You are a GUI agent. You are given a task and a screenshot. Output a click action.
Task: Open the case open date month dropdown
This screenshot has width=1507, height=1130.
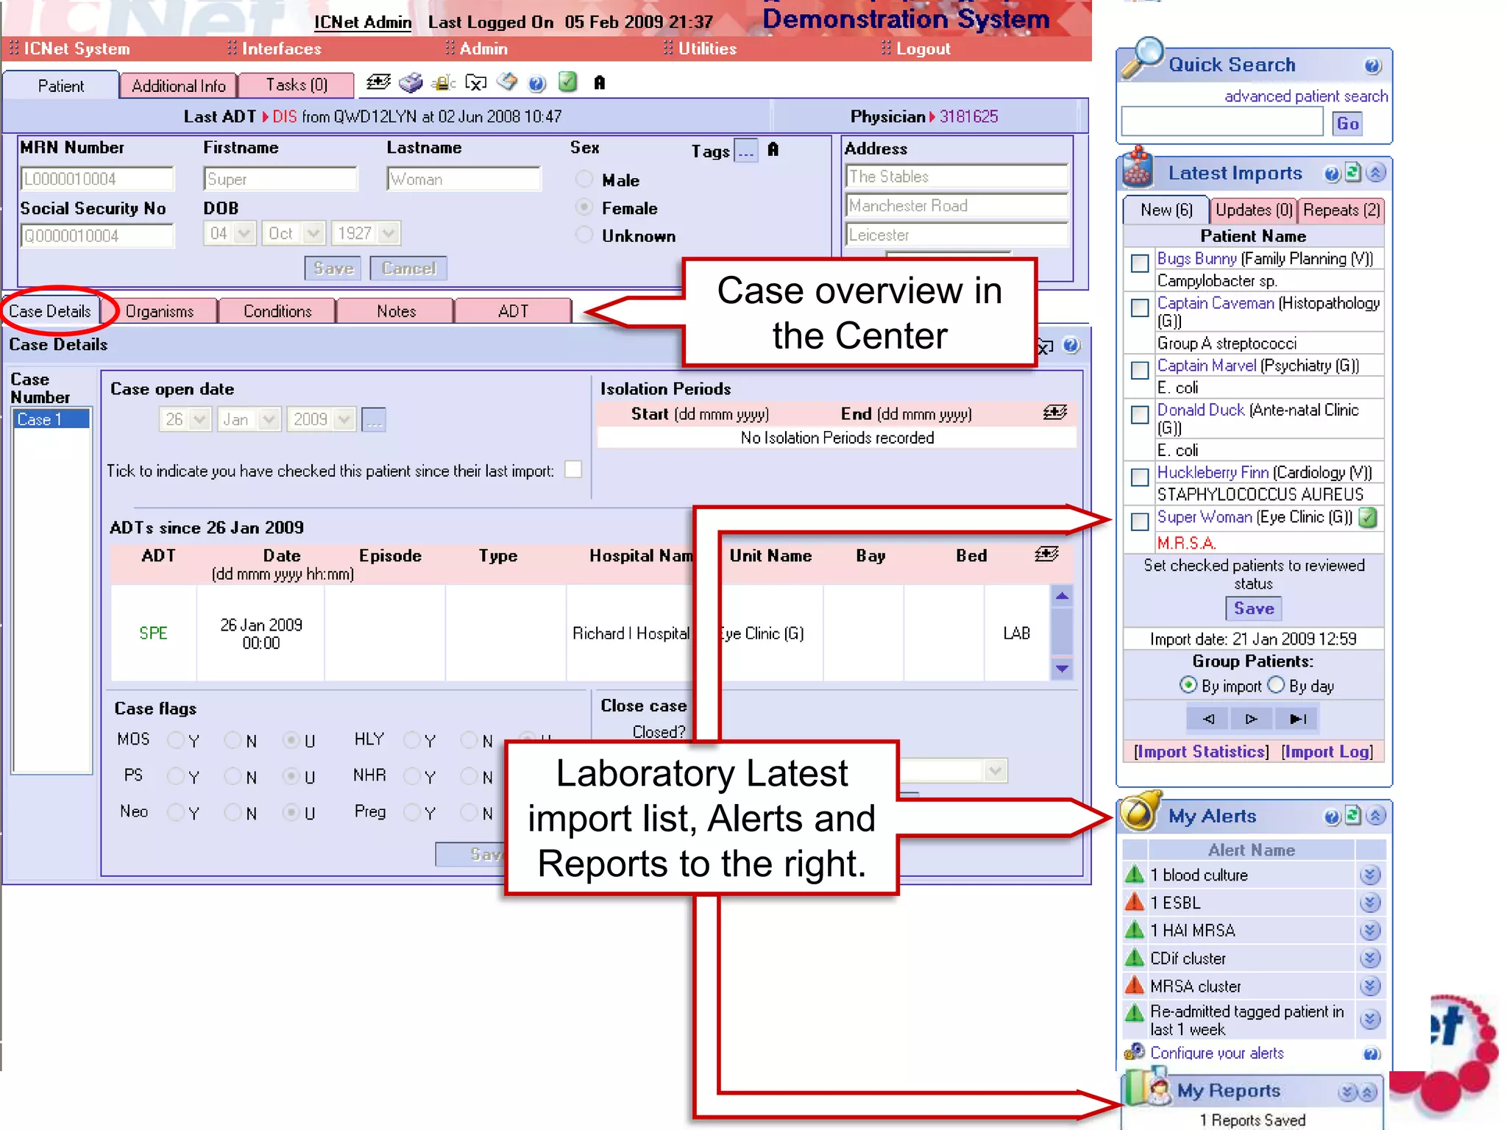point(249,419)
